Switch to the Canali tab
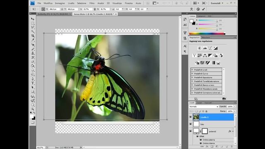The image size is (265, 149). [199, 103]
